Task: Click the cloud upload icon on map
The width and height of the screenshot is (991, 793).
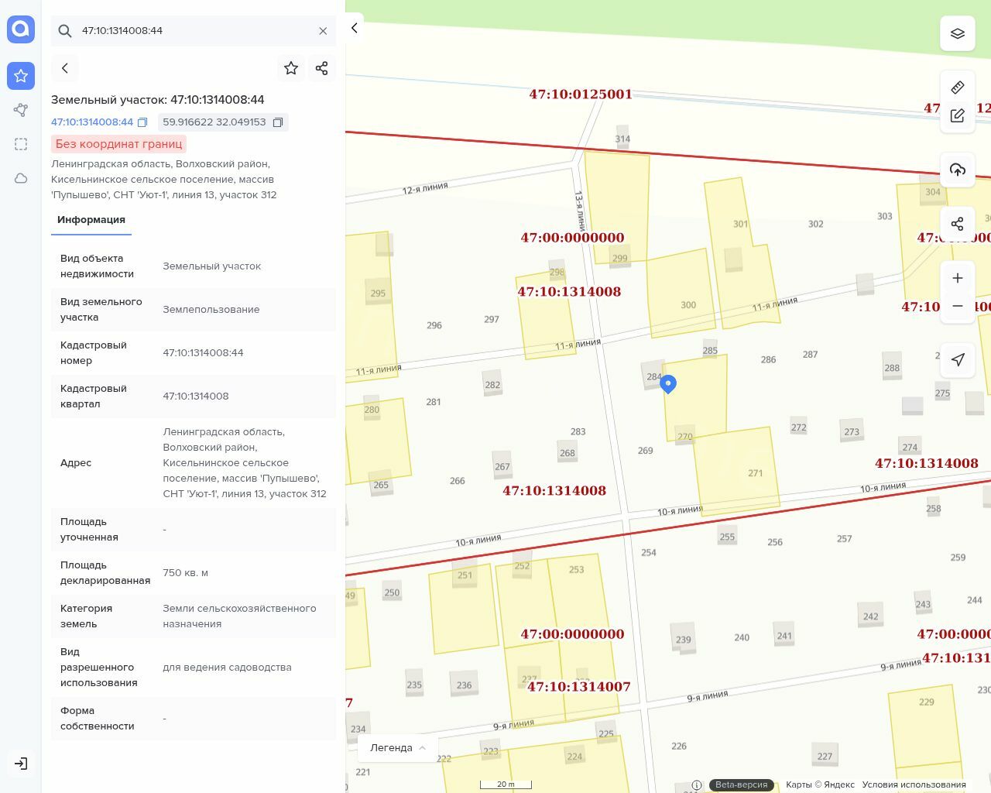Action: point(957,170)
